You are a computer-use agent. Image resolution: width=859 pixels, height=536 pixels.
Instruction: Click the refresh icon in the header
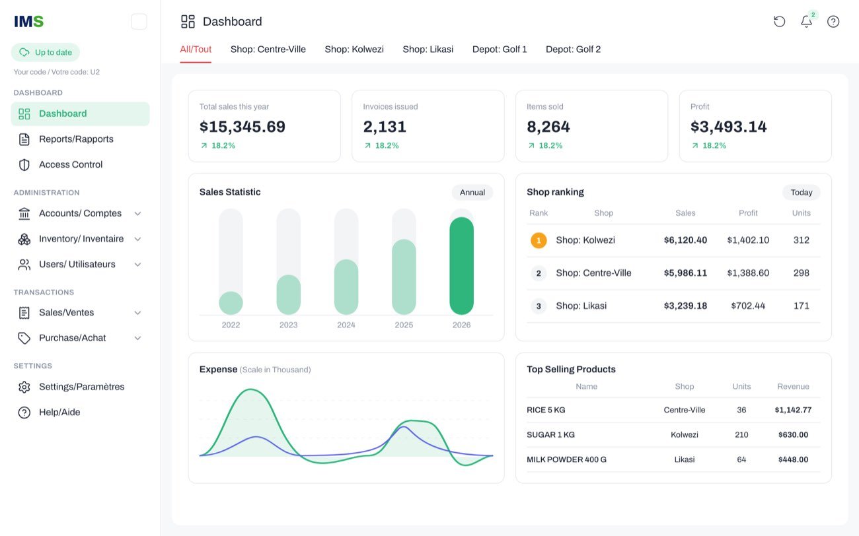(780, 22)
